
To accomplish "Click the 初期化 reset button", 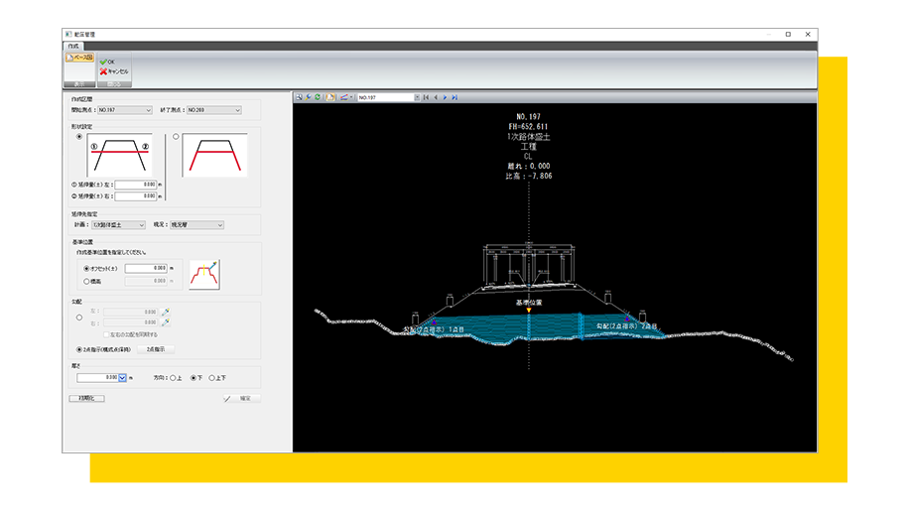I will (x=87, y=399).
